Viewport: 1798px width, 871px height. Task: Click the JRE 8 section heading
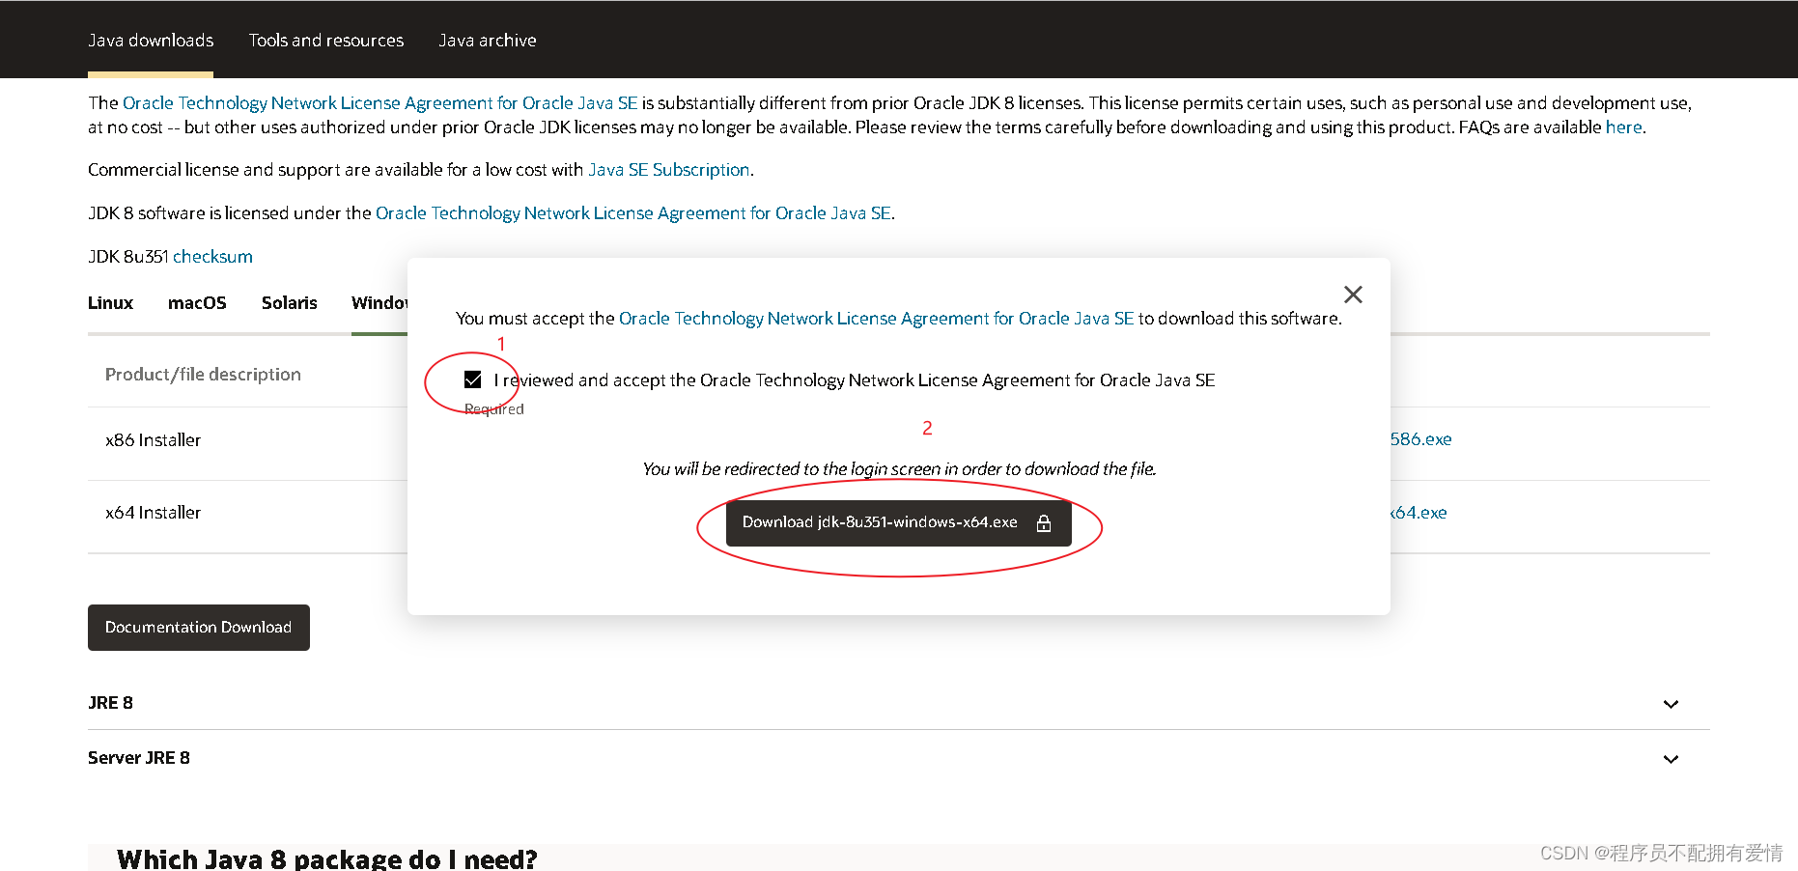click(111, 703)
